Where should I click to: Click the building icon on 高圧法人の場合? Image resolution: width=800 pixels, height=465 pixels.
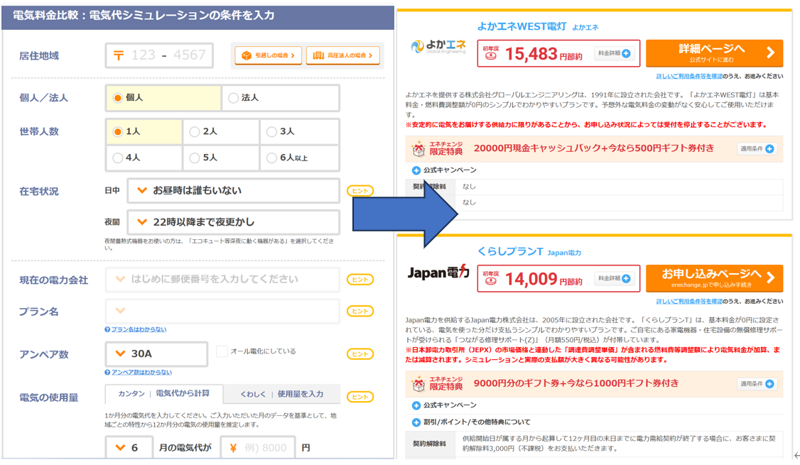pyautogui.click(x=318, y=55)
